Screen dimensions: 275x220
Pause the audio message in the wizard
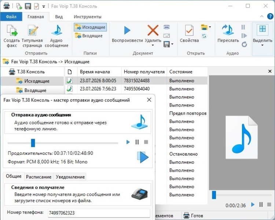(137, 142)
